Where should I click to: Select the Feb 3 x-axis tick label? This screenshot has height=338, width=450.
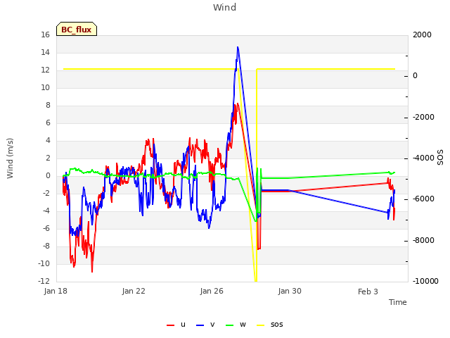click(368, 292)
